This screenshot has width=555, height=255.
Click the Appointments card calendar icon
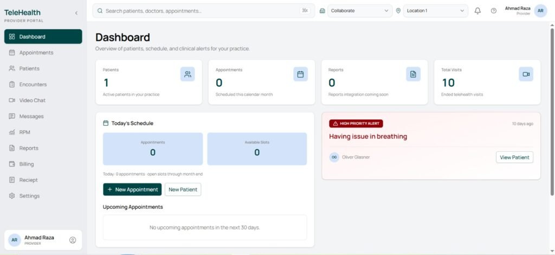pos(300,74)
